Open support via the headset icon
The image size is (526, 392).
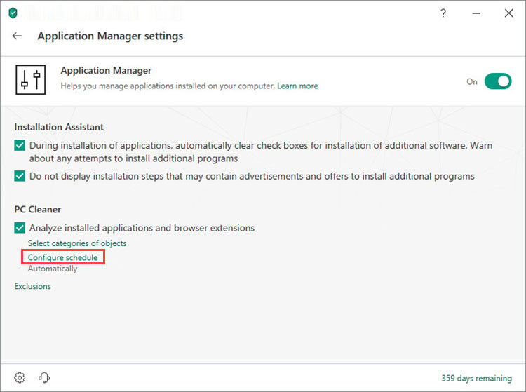(44, 377)
